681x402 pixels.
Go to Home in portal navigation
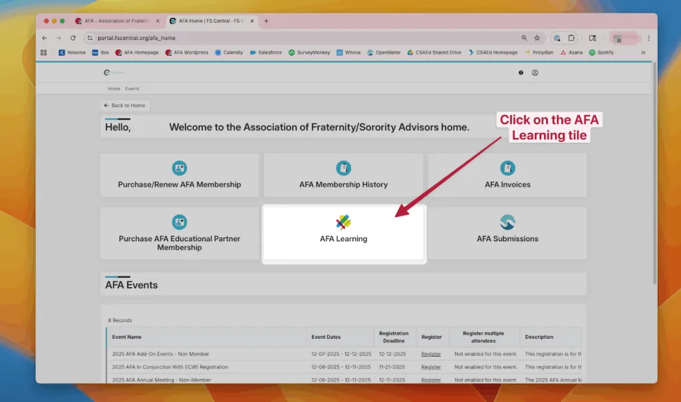coord(114,88)
